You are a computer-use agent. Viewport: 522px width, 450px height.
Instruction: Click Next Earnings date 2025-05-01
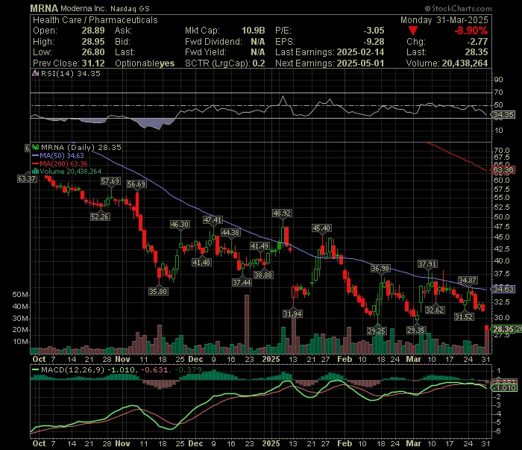pyautogui.click(x=360, y=63)
